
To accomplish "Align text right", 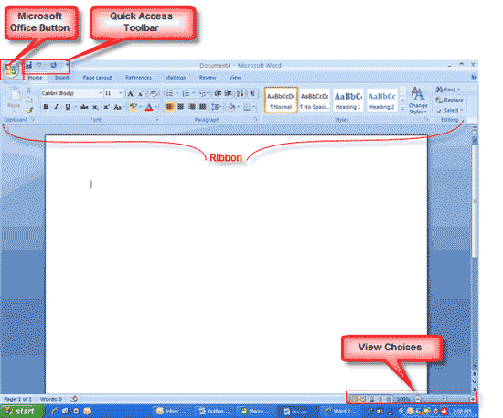I will [192, 106].
